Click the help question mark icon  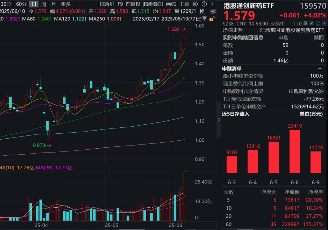pyautogui.click(x=204, y=4)
